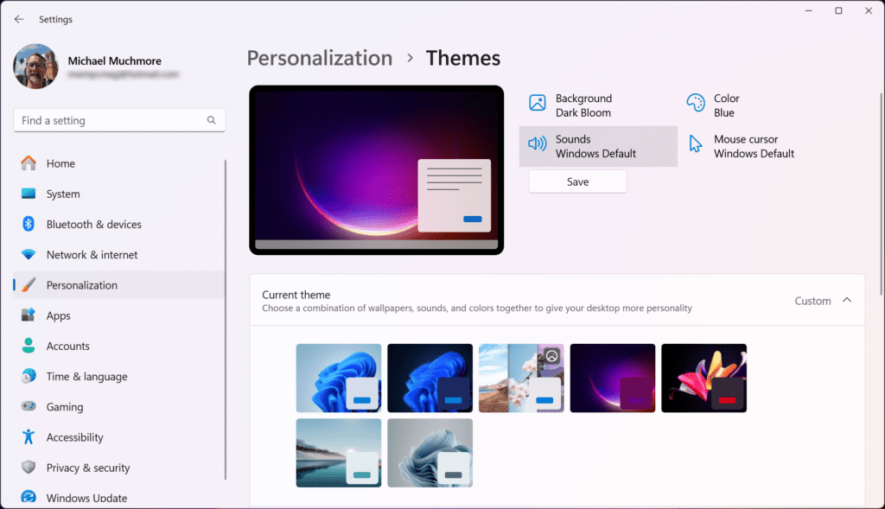Viewport: 885px width, 509px height.
Task: Minimize the Settings window
Action: [808, 10]
